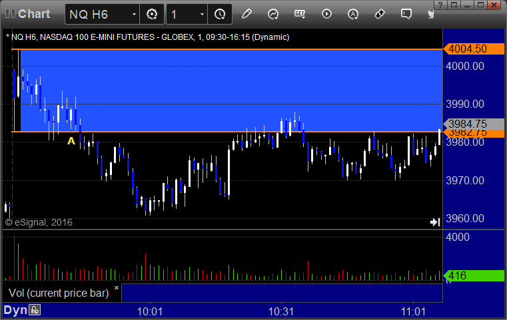Click the window help question mark
Viewport: 507px width, 320px height.
coord(440,5)
